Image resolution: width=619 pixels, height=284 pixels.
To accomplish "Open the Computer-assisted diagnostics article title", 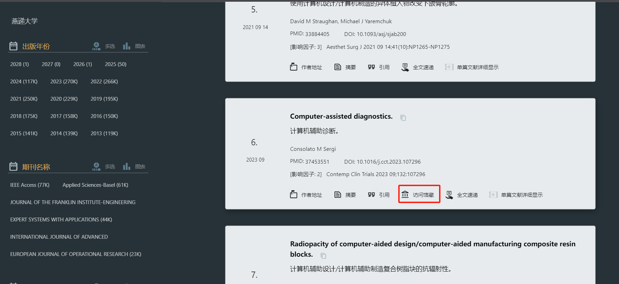I will point(341,116).
